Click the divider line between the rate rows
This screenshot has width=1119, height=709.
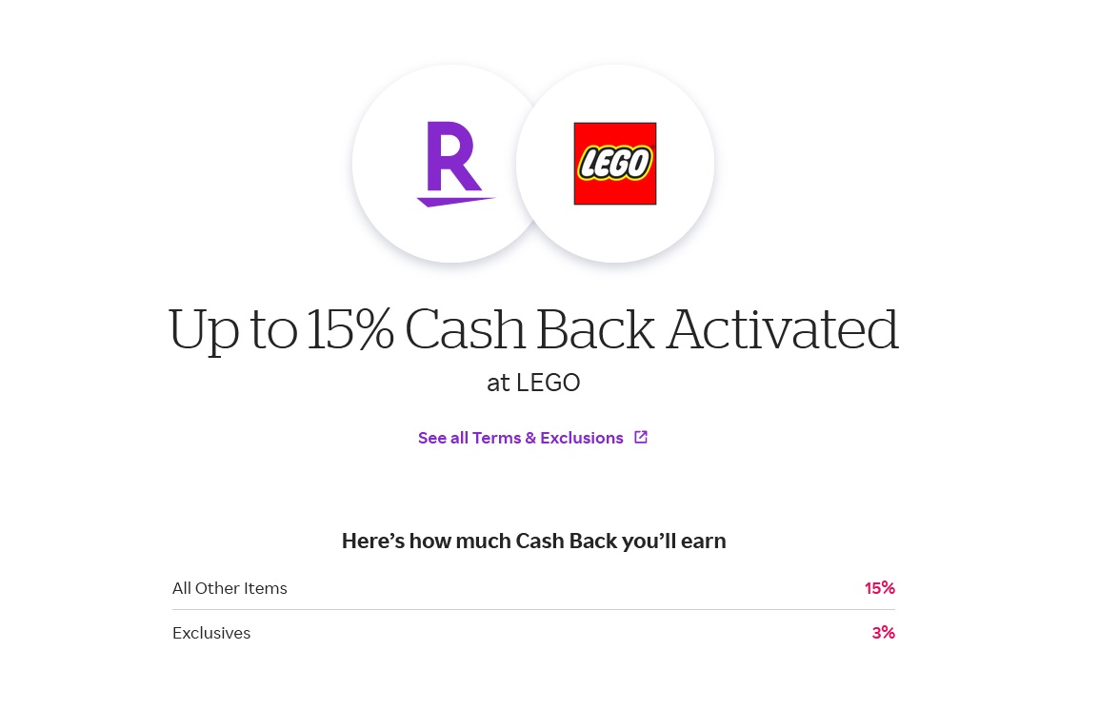point(533,610)
